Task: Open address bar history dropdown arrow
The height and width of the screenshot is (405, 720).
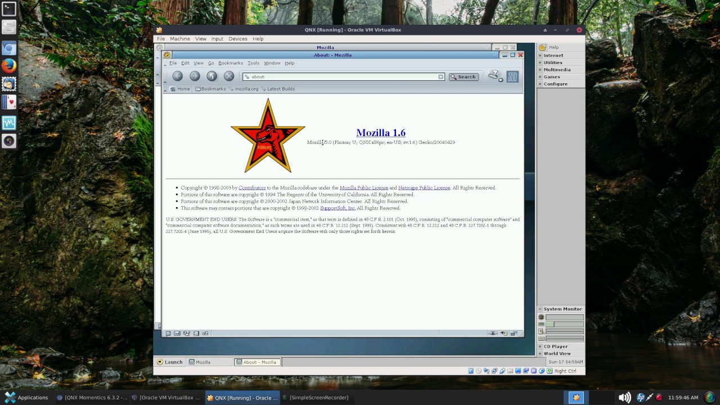Action: coord(440,76)
